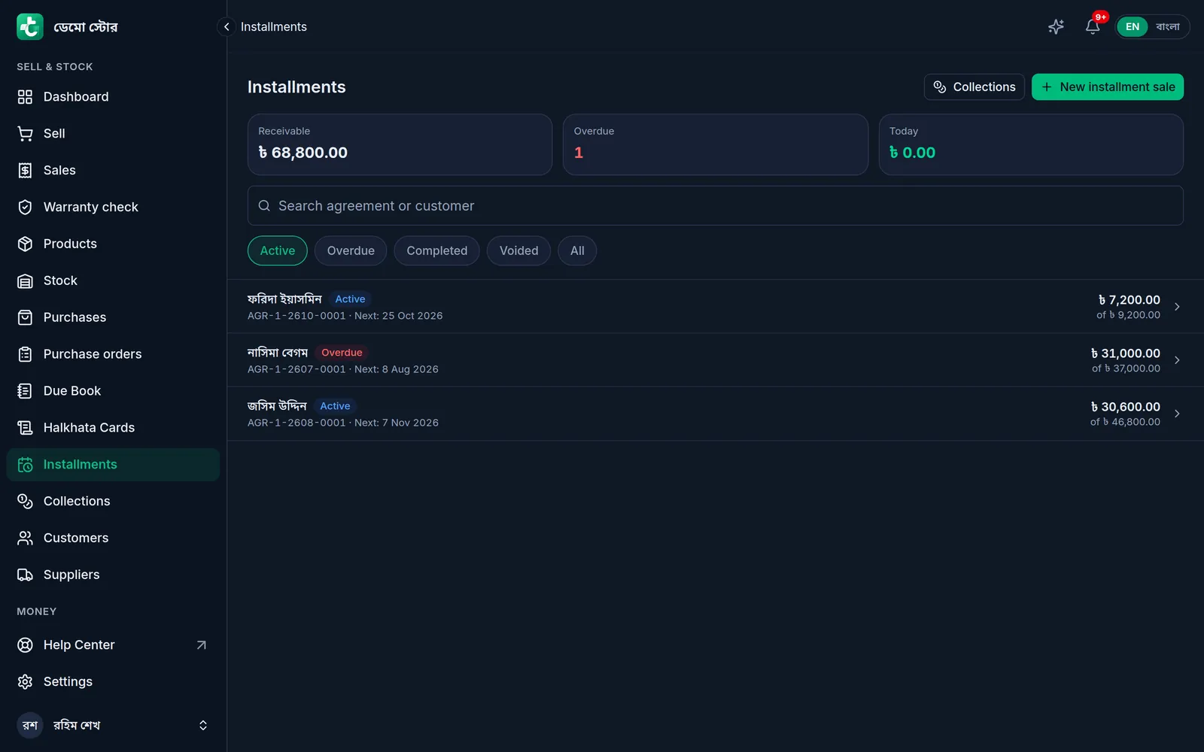Show Completed installments tab
Screen dimensions: 1204x752
click(436, 250)
